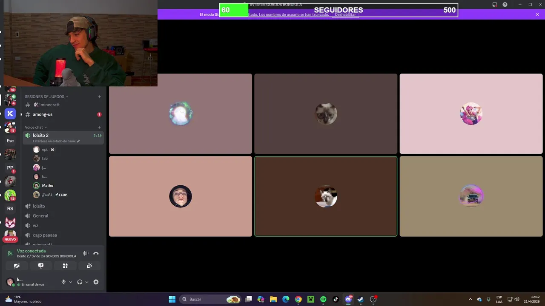Image resolution: width=545 pixels, height=306 pixels.
Task: Open Spotify from the taskbar
Action: (323, 299)
